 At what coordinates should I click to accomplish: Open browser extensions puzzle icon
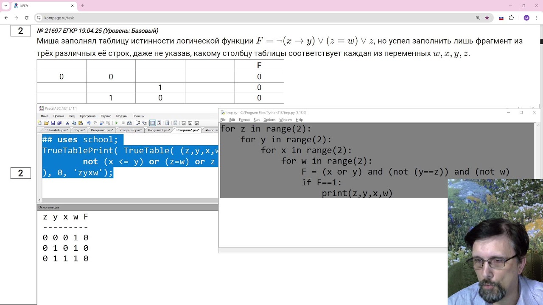511,18
